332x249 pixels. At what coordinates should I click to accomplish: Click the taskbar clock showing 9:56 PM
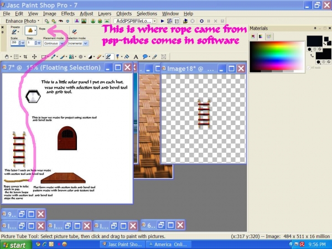click(317, 245)
